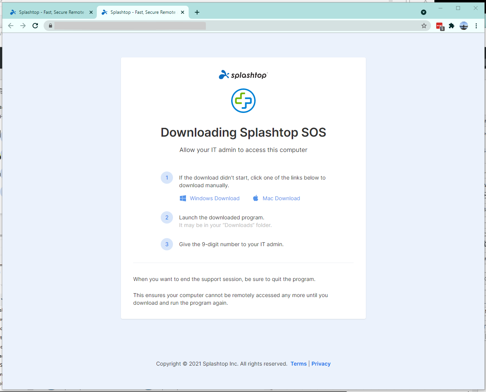Go back to the previous page
This screenshot has height=392, width=486.
11,26
